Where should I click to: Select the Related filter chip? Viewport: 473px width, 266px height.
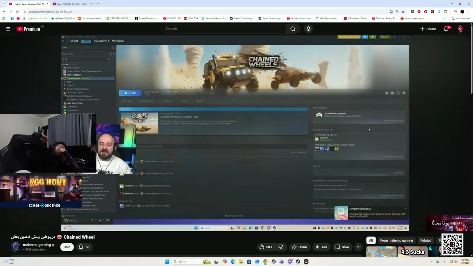[x=426, y=240]
